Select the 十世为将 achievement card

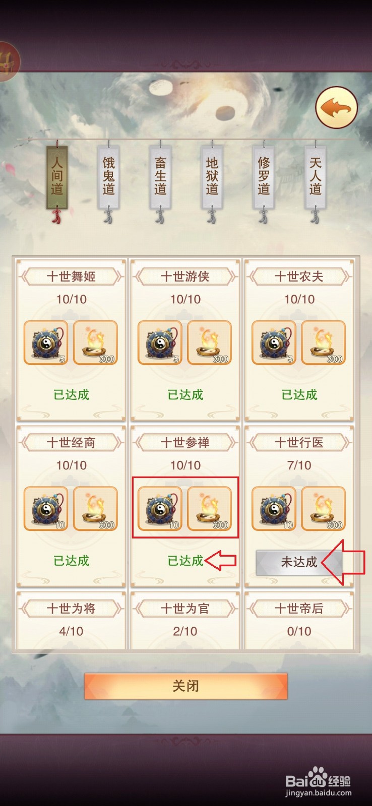point(71,621)
